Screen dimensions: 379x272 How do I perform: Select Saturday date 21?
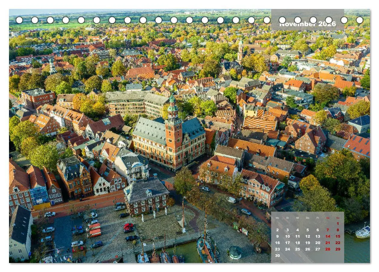pos(328,243)
